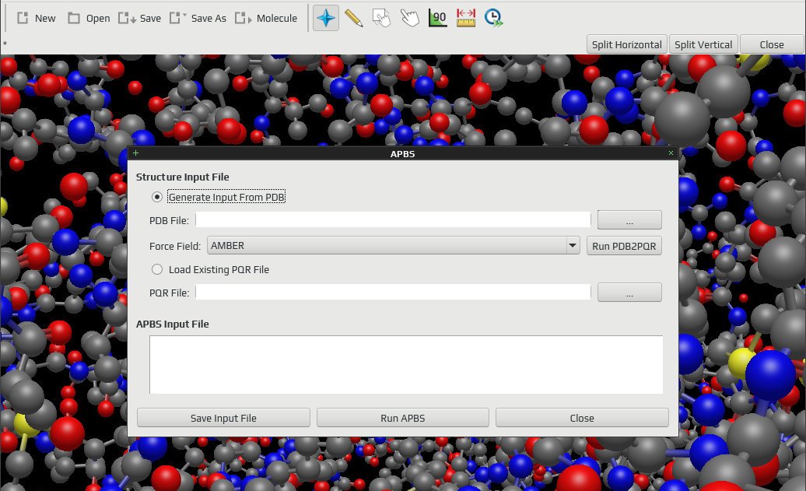
Task: Activate the Selection tool icon
Action: pyautogui.click(x=381, y=18)
